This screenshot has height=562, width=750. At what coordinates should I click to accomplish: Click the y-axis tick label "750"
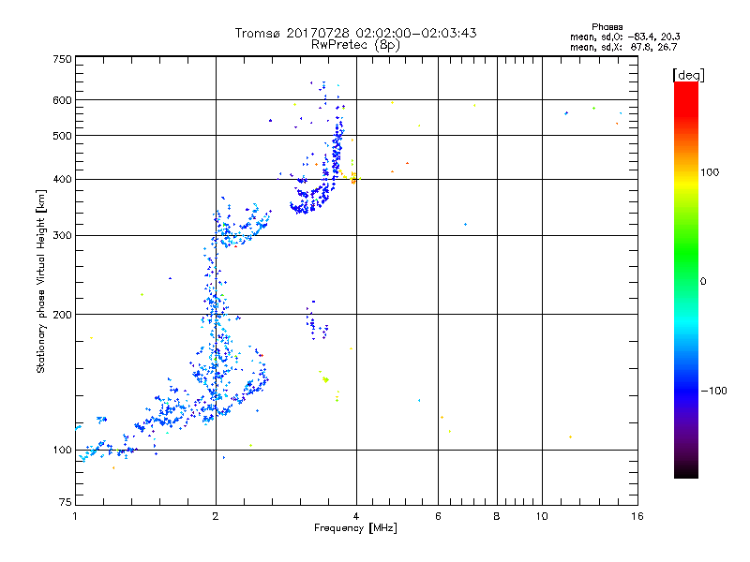point(62,59)
